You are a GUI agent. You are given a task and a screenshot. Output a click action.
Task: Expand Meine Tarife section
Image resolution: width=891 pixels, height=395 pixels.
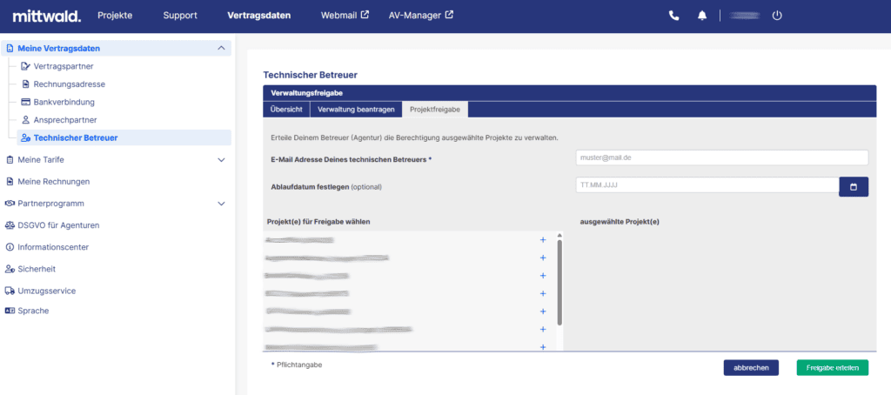click(x=221, y=160)
